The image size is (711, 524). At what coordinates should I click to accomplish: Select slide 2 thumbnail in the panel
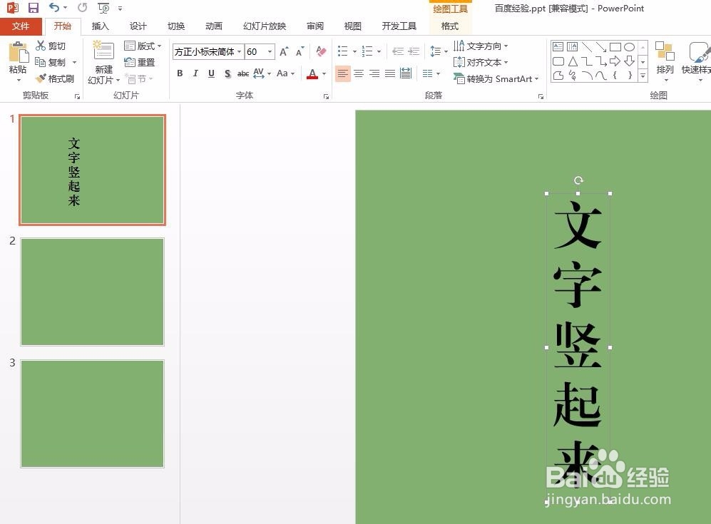point(92,292)
